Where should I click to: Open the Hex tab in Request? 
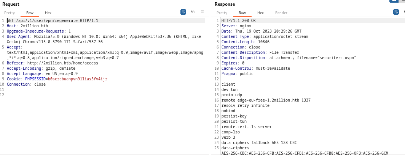click(48, 13)
